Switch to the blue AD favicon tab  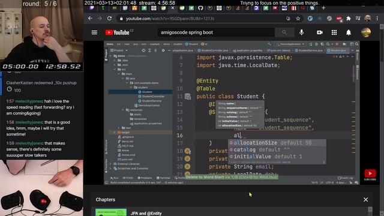coord(284,8)
